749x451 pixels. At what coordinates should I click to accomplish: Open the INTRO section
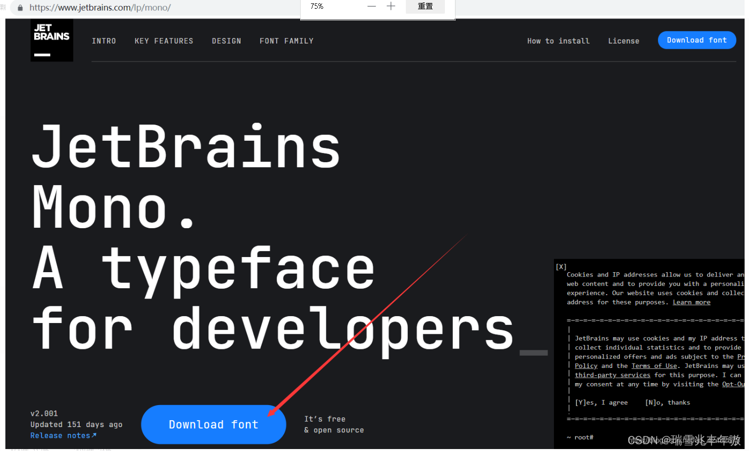coord(104,41)
